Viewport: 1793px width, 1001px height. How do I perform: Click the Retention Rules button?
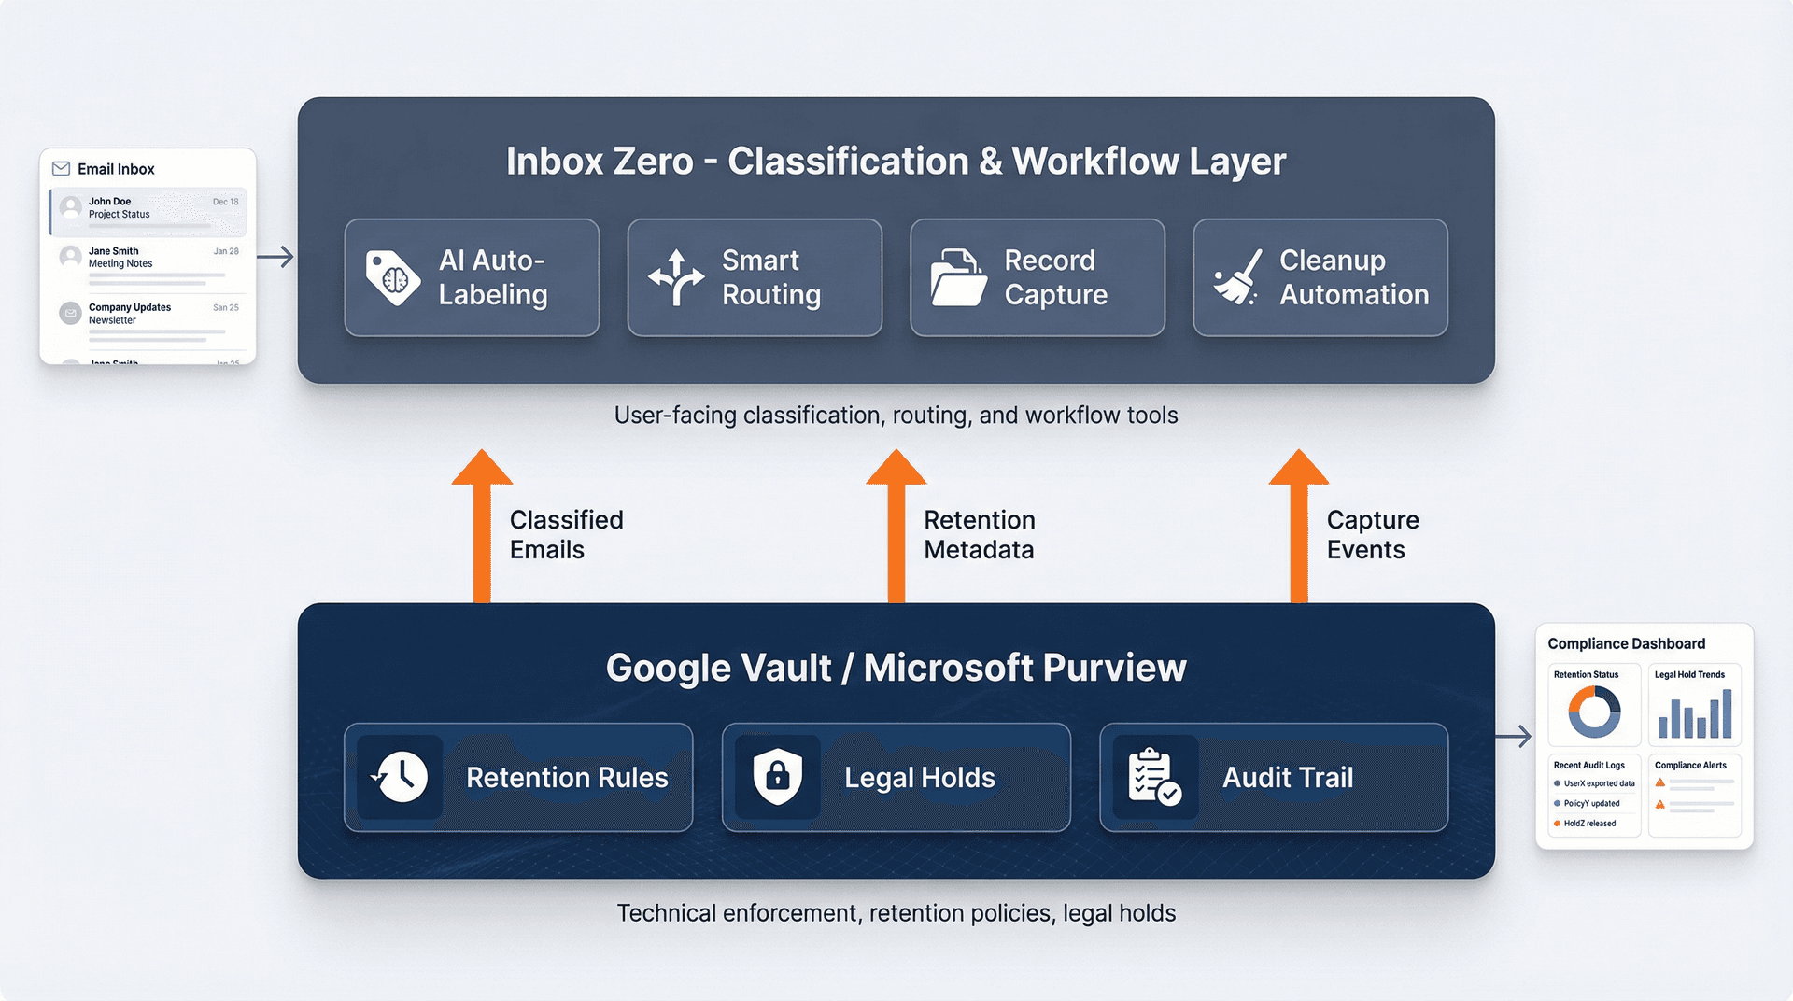pos(518,778)
